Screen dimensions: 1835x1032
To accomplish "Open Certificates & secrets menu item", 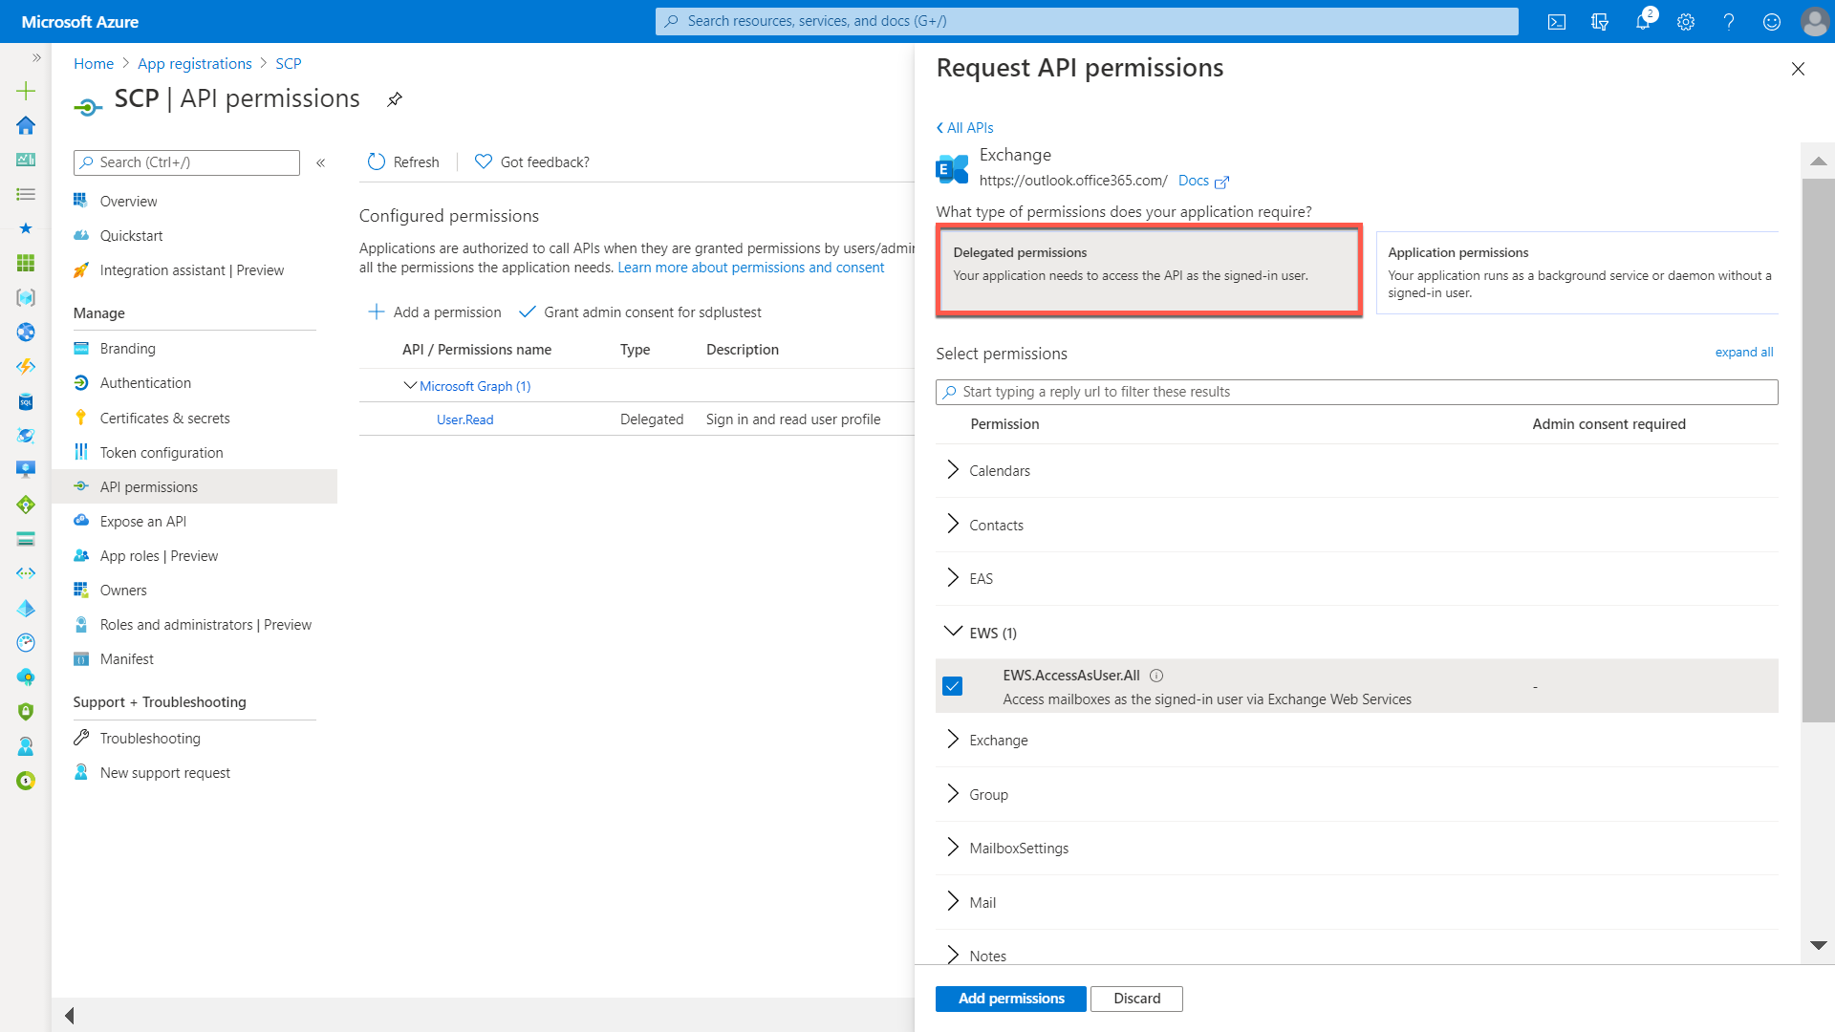I will click(164, 419).
